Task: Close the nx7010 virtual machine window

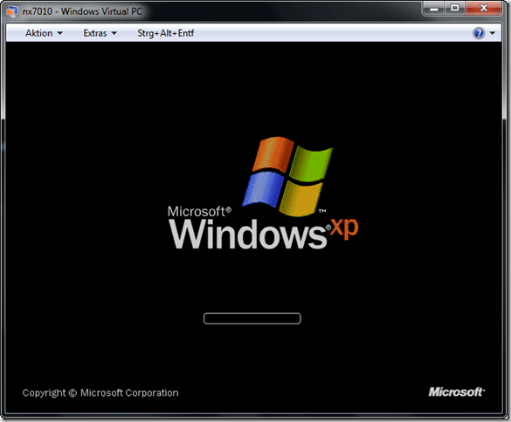Action: click(x=483, y=8)
